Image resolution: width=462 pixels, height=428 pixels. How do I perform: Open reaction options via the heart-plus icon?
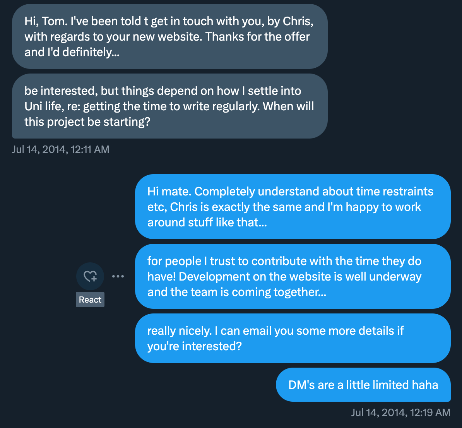point(90,276)
